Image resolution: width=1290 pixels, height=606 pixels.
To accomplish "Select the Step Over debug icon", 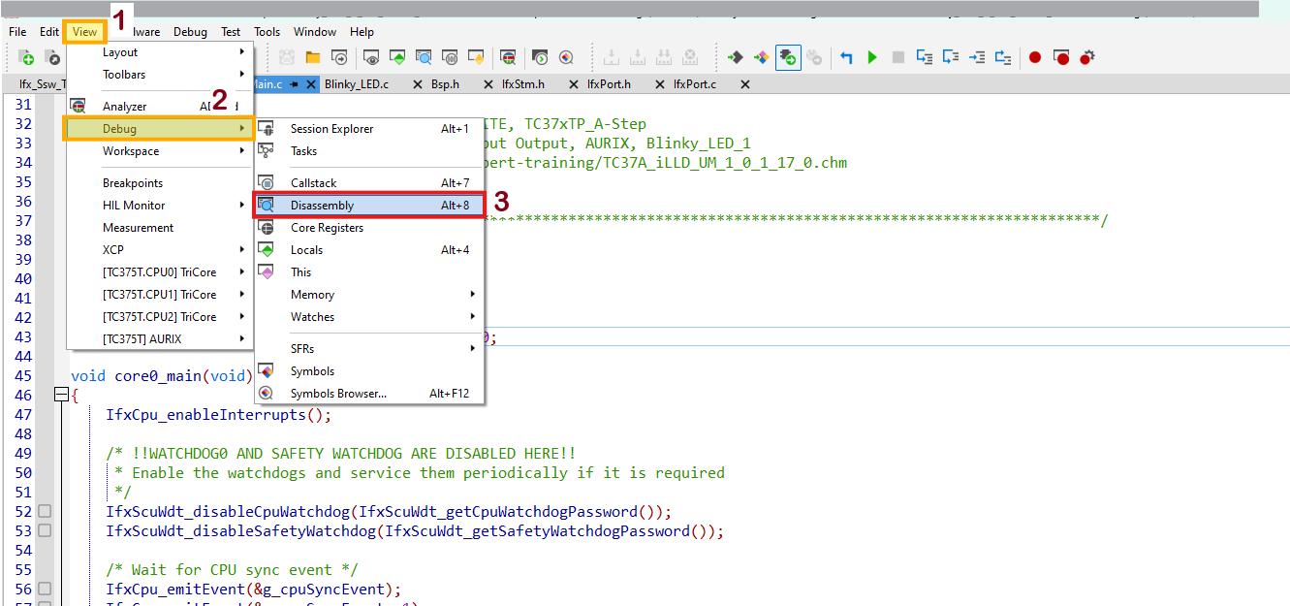I will [953, 57].
